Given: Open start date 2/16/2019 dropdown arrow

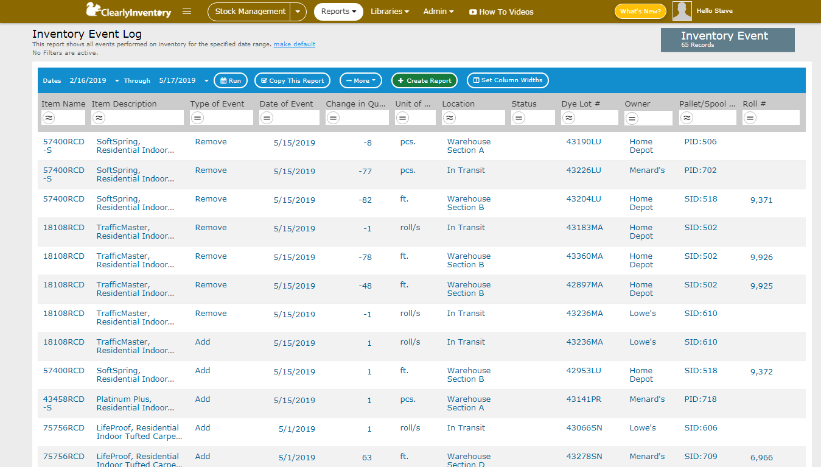Looking at the screenshot, I should point(117,81).
